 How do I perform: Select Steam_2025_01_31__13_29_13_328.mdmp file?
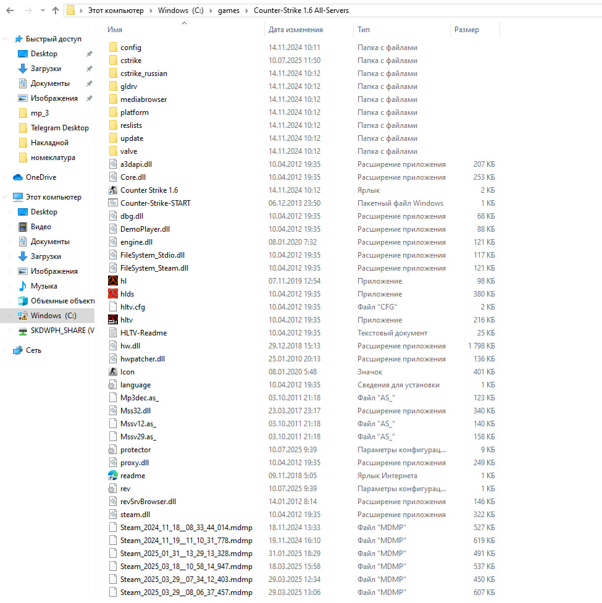pos(186,554)
